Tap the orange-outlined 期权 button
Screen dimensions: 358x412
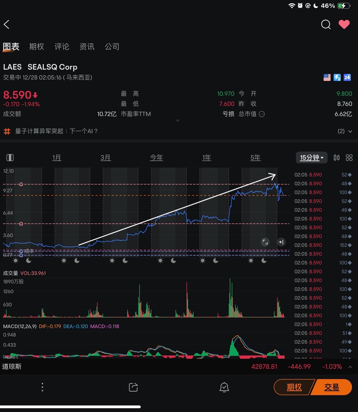pos(294,387)
